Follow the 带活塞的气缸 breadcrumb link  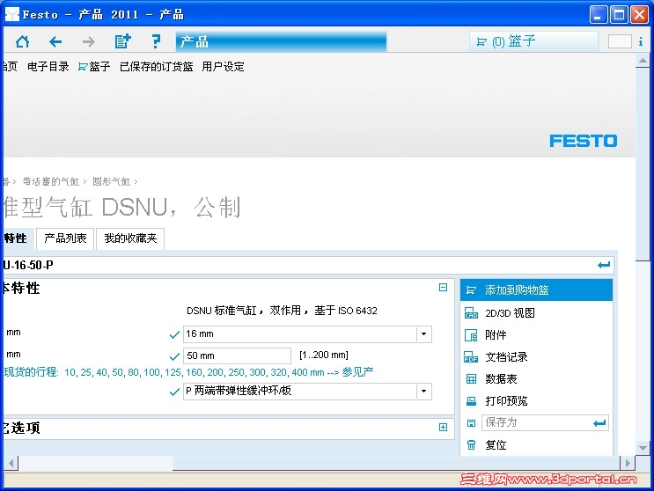pos(50,181)
